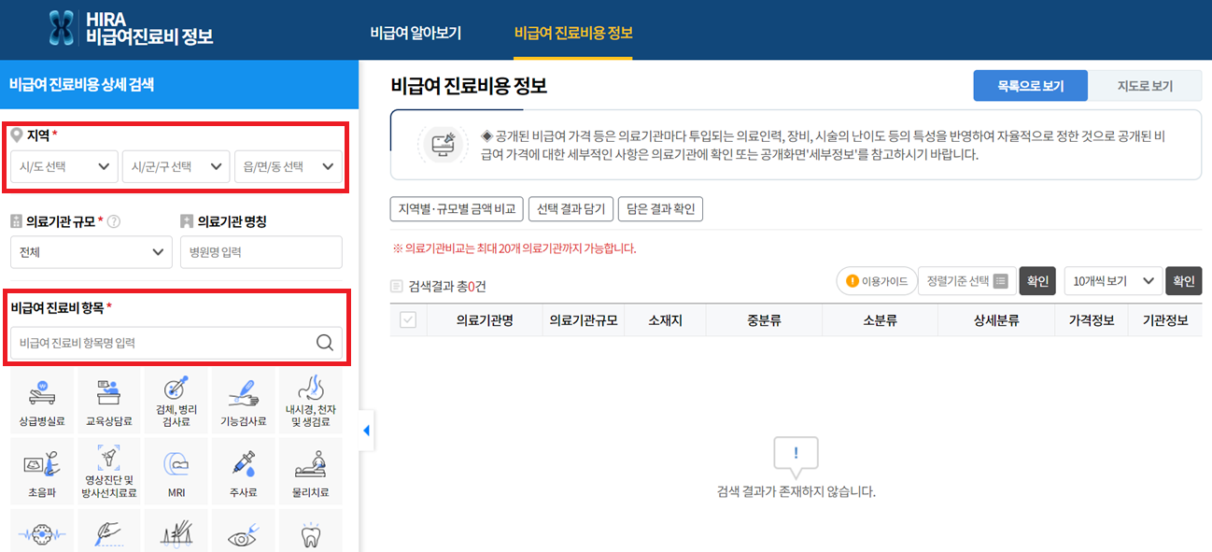Click the 지역별·규모별 금액 비교 button

(457, 209)
